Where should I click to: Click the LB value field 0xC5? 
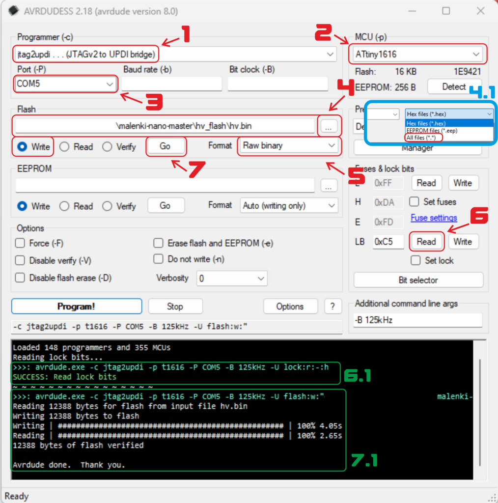388,242
